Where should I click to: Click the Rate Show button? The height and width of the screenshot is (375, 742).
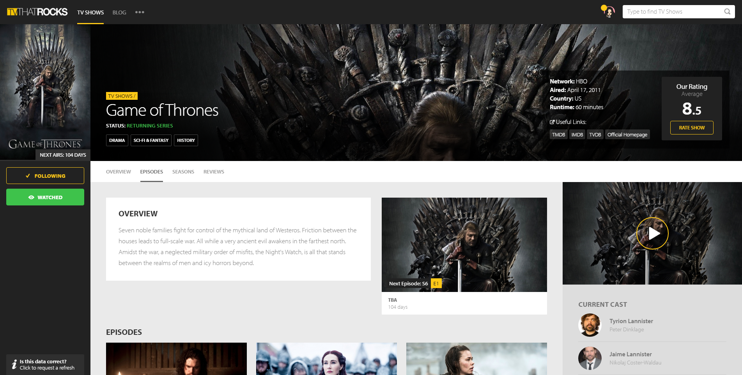[x=692, y=128]
